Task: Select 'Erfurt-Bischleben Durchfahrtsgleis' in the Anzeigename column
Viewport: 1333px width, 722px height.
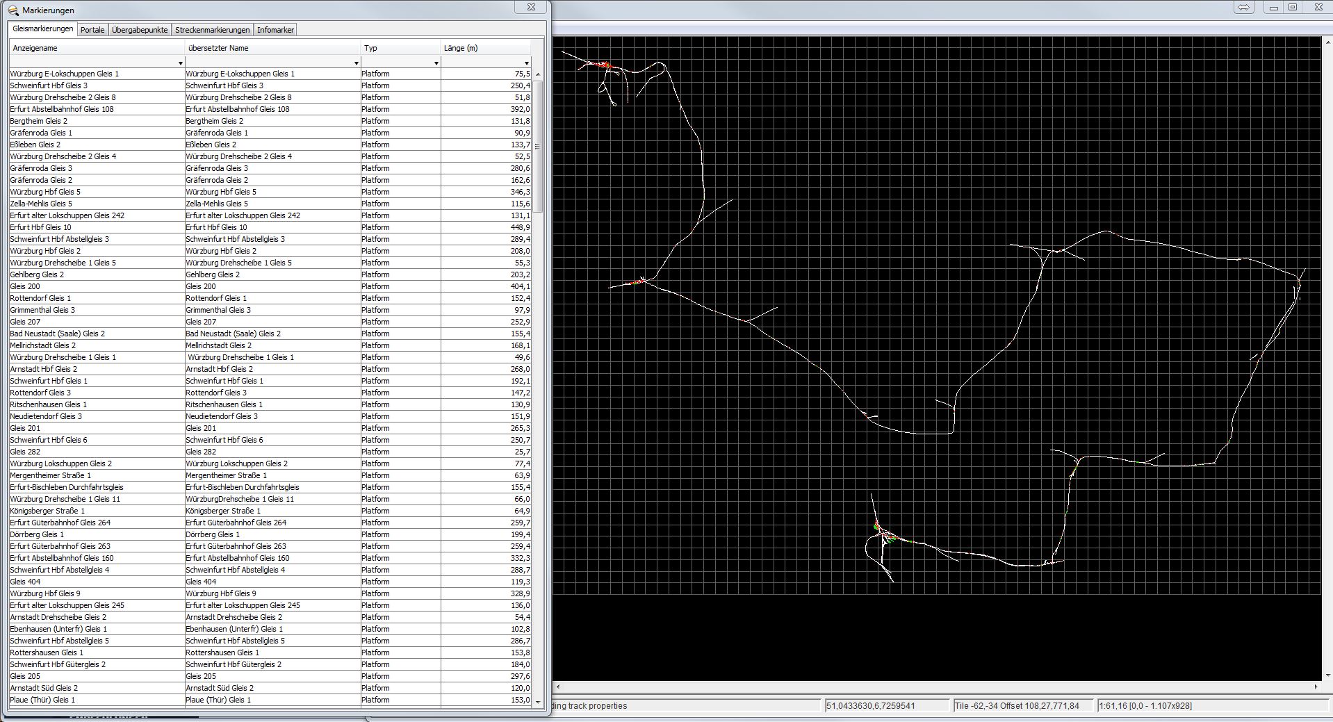Action: [x=67, y=487]
